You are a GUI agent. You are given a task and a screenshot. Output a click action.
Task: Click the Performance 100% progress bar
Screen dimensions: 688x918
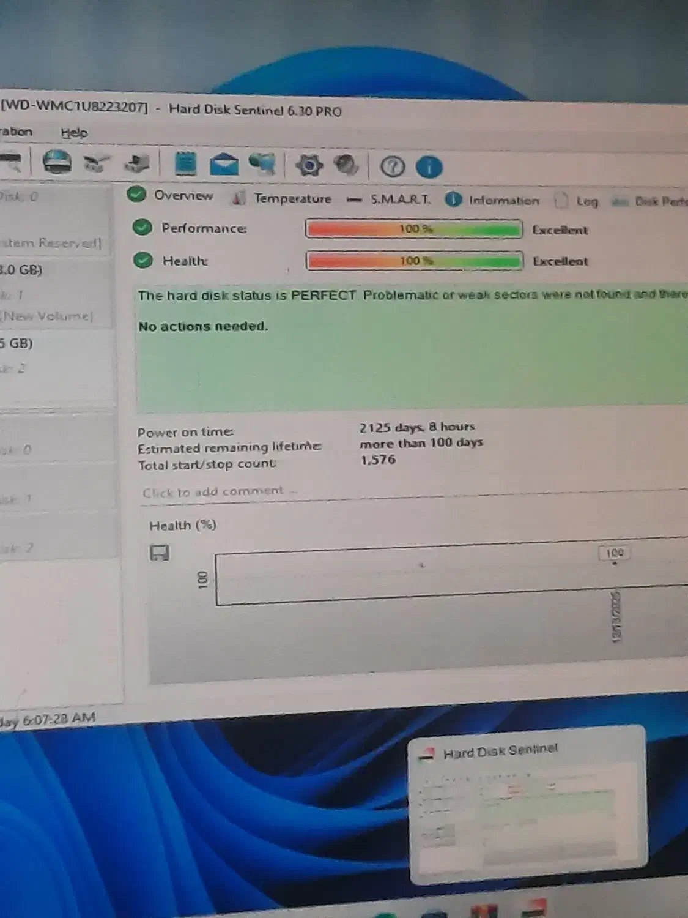click(414, 229)
